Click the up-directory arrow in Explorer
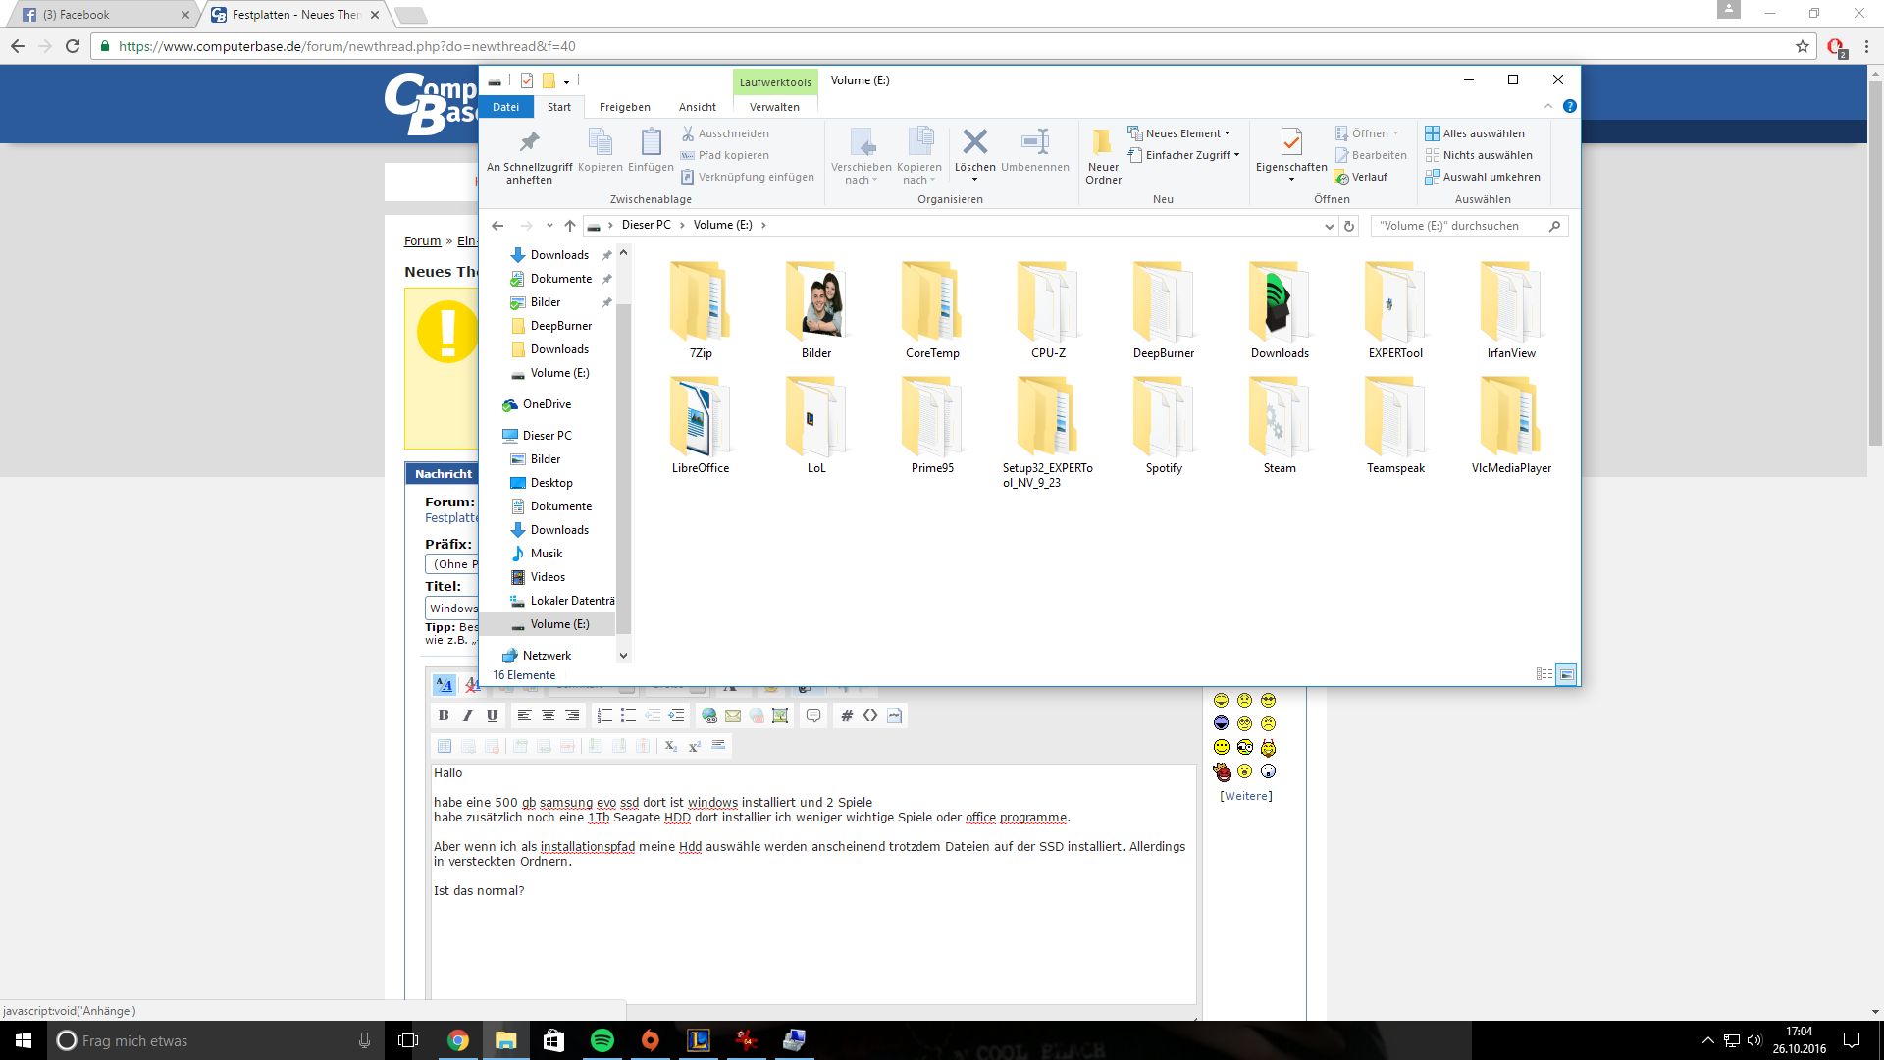Screen dimensions: 1884x1060 [x=570, y=226]
